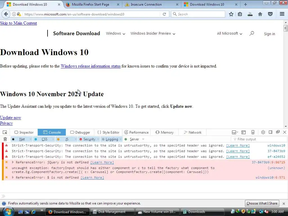Screen dimensions: 288x216
Task: Open Logging filter dropdown arrow
Action: 120,139
